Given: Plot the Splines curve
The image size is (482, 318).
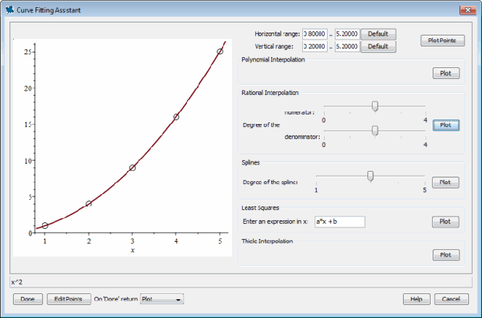Looking at the screenshot, I should coord(445,183).
